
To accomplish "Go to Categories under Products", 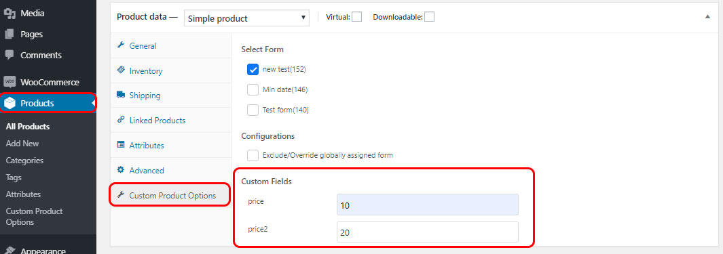I will click(x=24, y=161).
